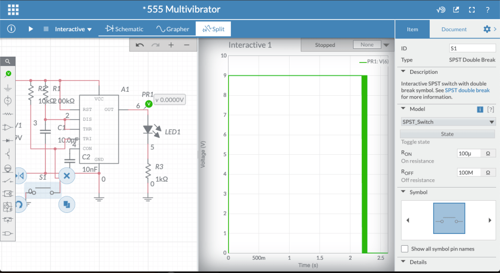
Task: Switch to the Grapher view tab
Action: click(172, 29)
